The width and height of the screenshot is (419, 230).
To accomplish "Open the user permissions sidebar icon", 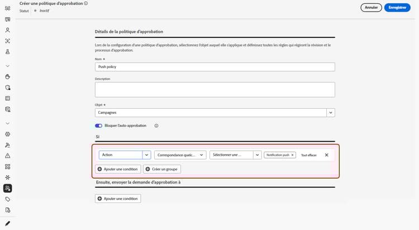I will coord(7,145).
